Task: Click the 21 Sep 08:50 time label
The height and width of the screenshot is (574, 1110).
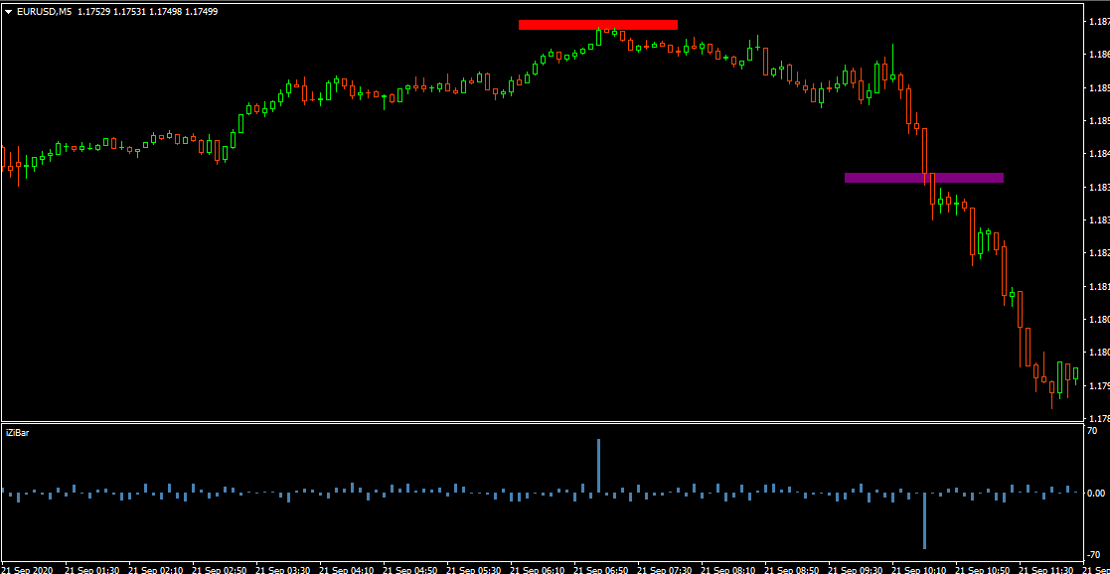Action: (789, 568)
